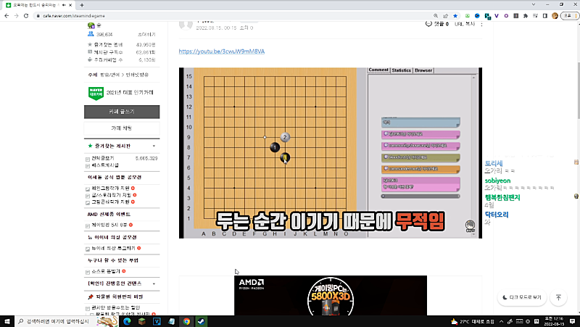The image size is (580, 327).
Task: Go back to the previous page
Action: tap(7, 16)
